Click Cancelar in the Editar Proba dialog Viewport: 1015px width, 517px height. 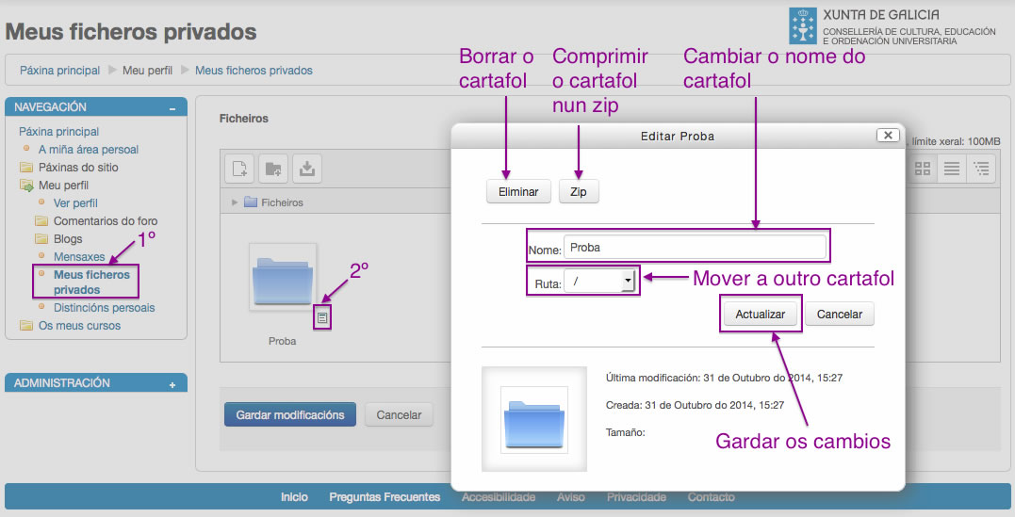(x=840, y=314)
